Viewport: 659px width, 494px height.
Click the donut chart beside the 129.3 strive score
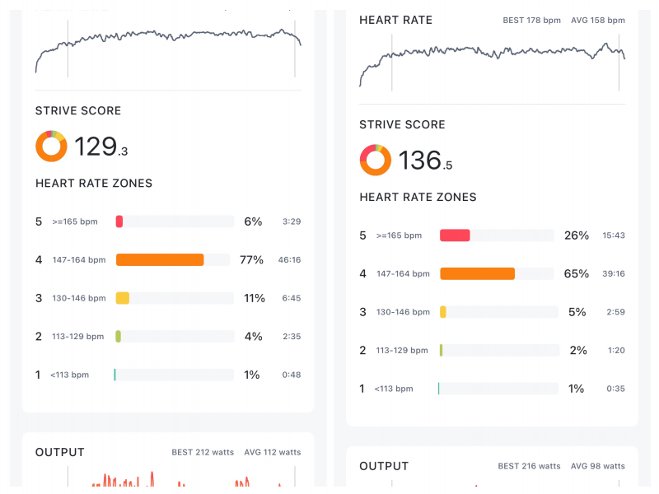pos(51,147)
